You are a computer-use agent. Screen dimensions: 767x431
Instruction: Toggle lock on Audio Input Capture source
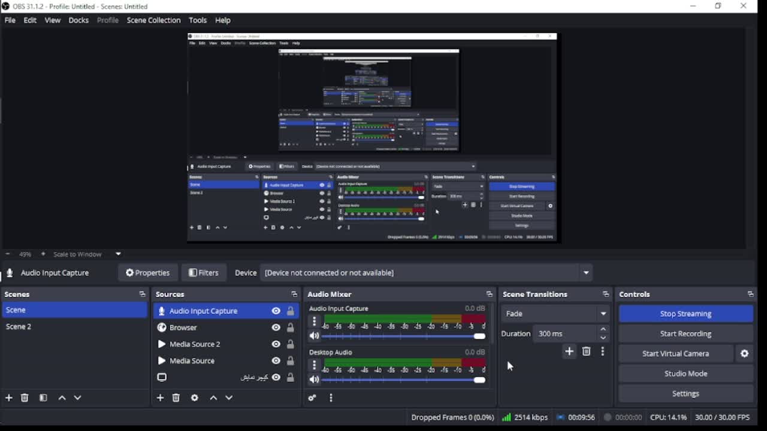[x=290, y=311]
